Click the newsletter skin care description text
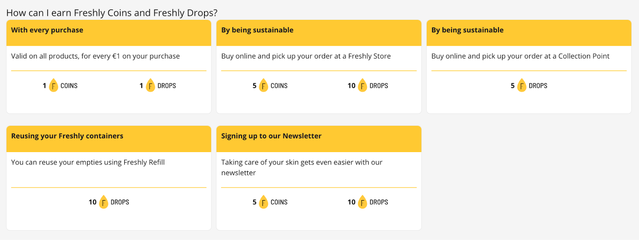 (302, 167)
